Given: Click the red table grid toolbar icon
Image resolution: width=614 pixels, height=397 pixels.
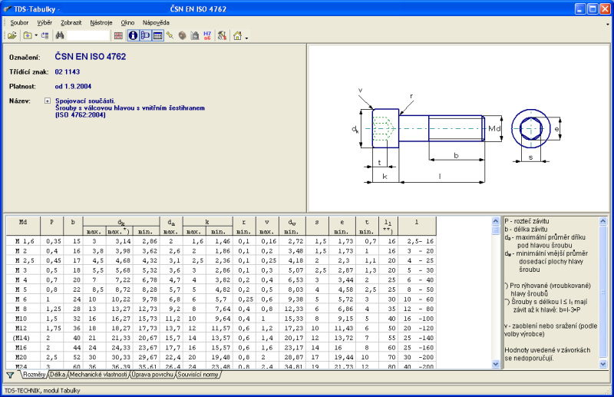Looking at the screenshot, I should coord(118,35).
